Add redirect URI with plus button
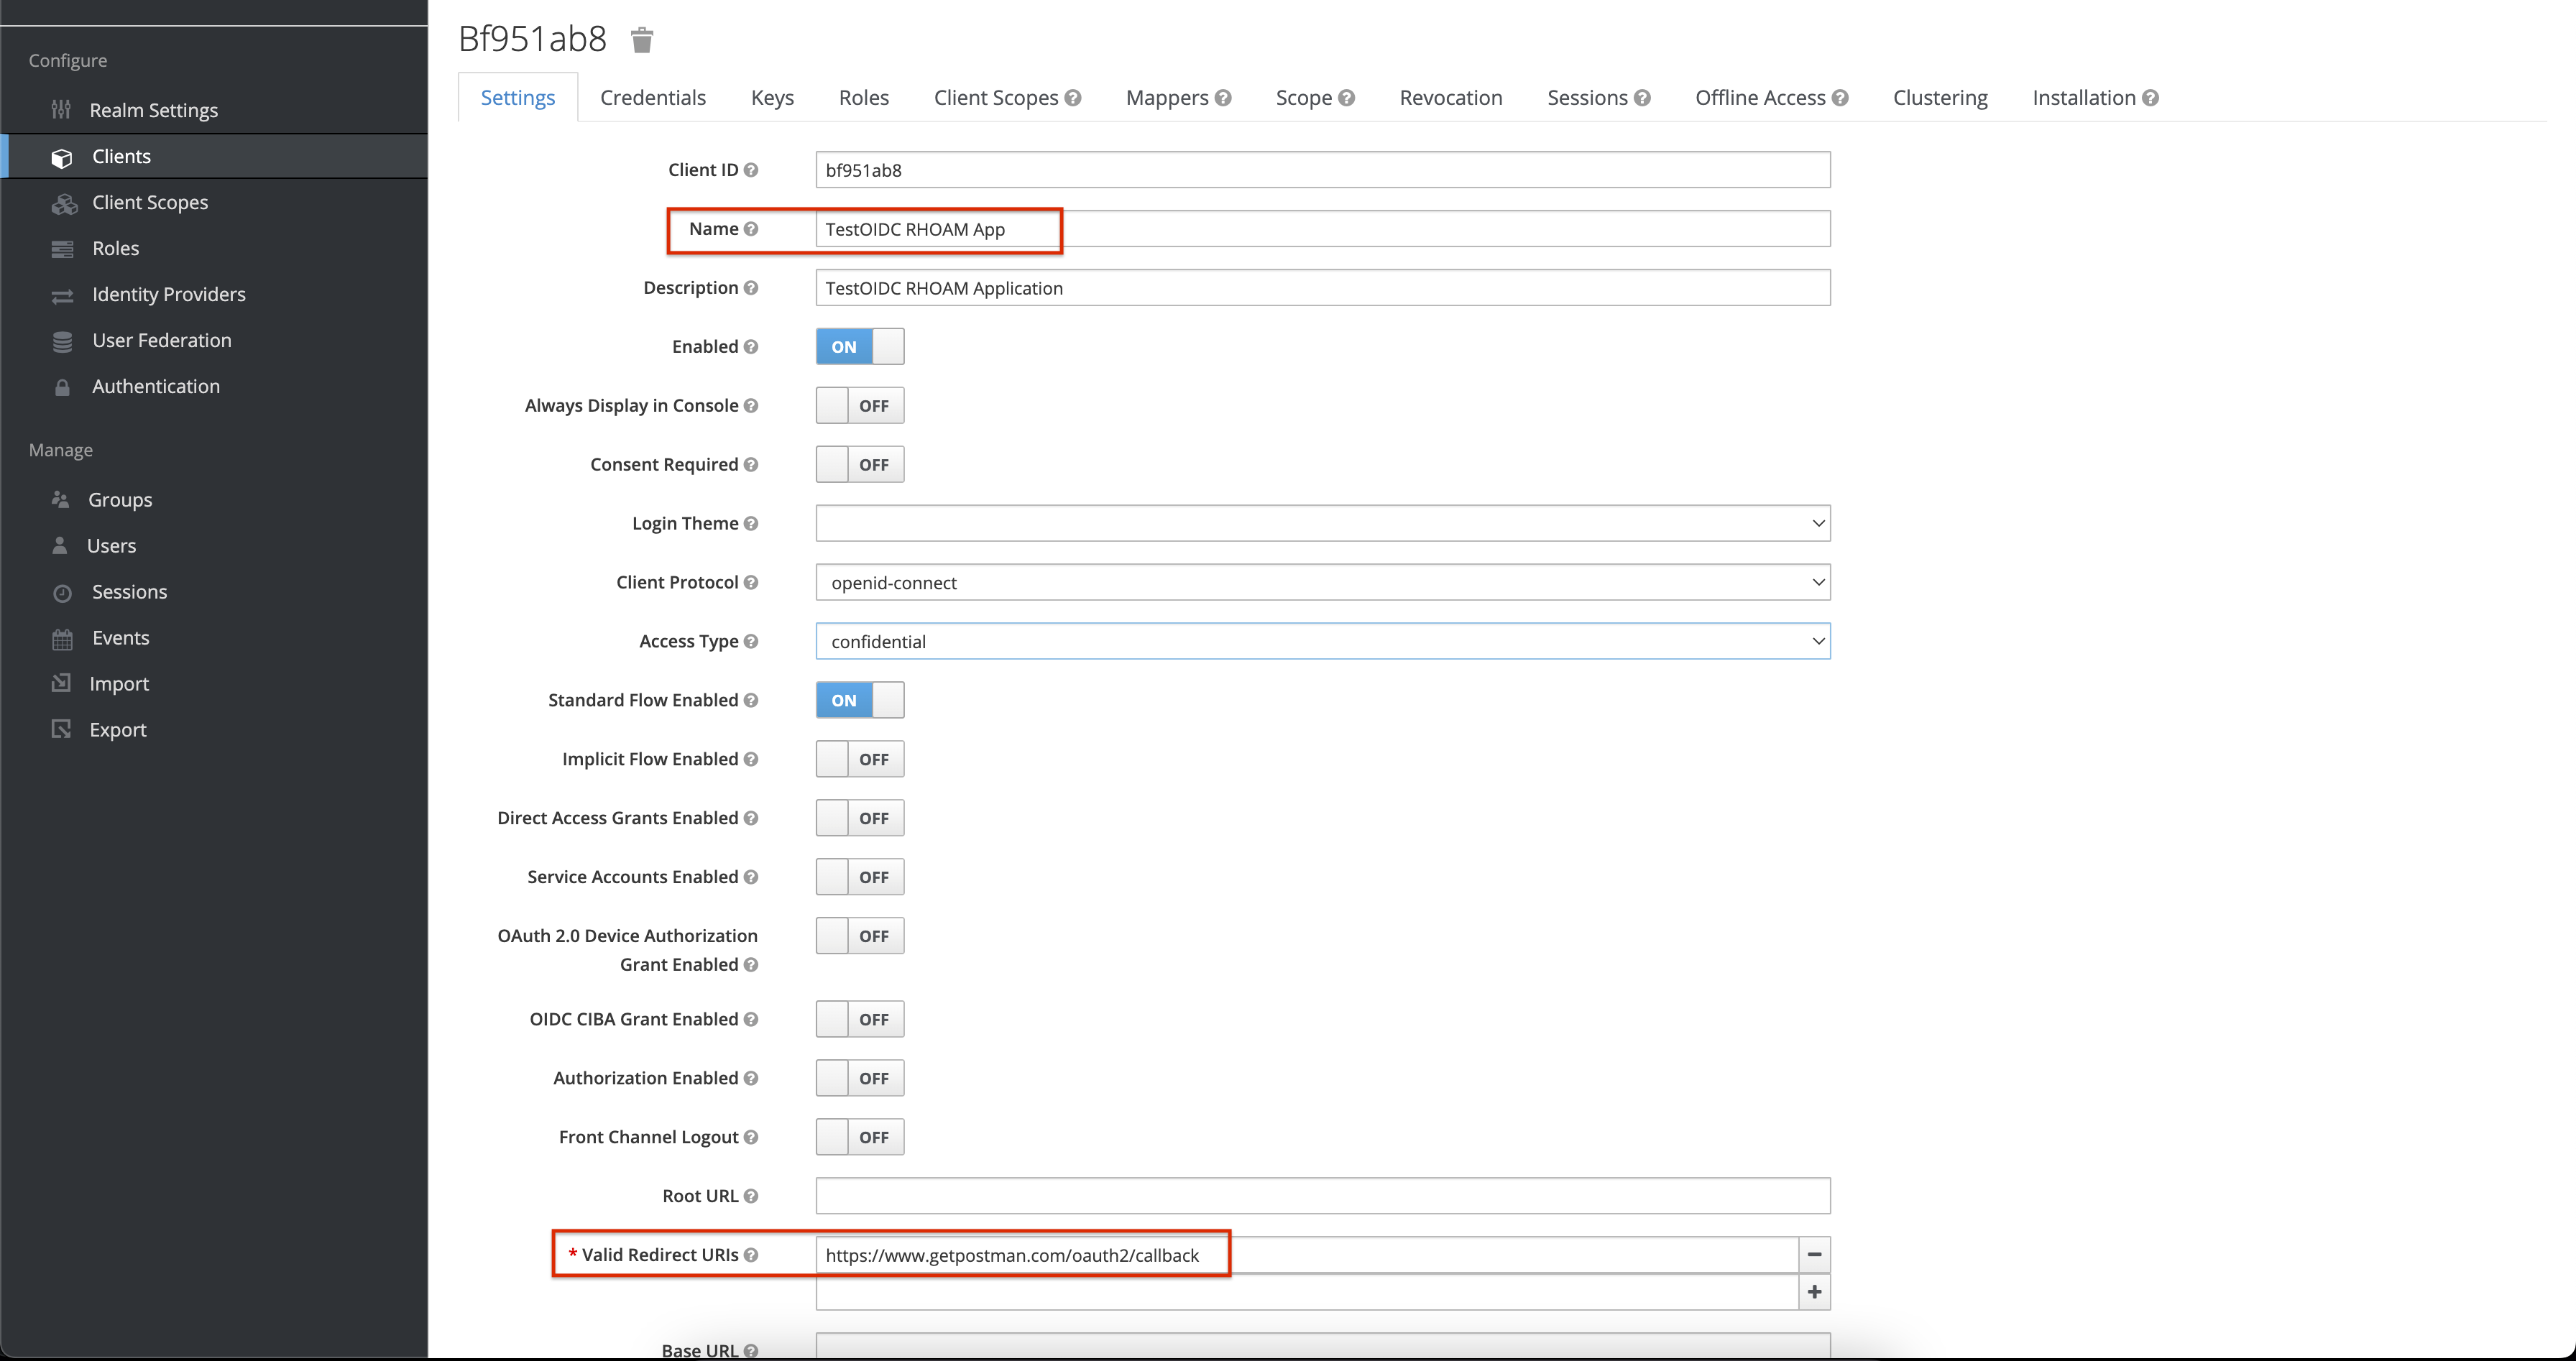This screenshot has height=1361, width=2576. pyautogui.click(x=1814, y=1292)
